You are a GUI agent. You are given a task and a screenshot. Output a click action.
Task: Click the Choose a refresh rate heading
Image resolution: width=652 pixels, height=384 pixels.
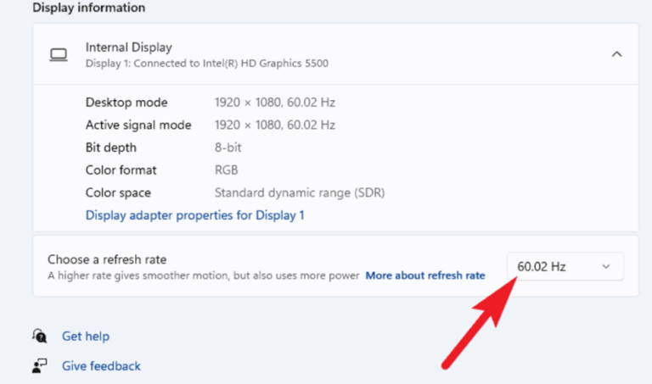point(107,259)
